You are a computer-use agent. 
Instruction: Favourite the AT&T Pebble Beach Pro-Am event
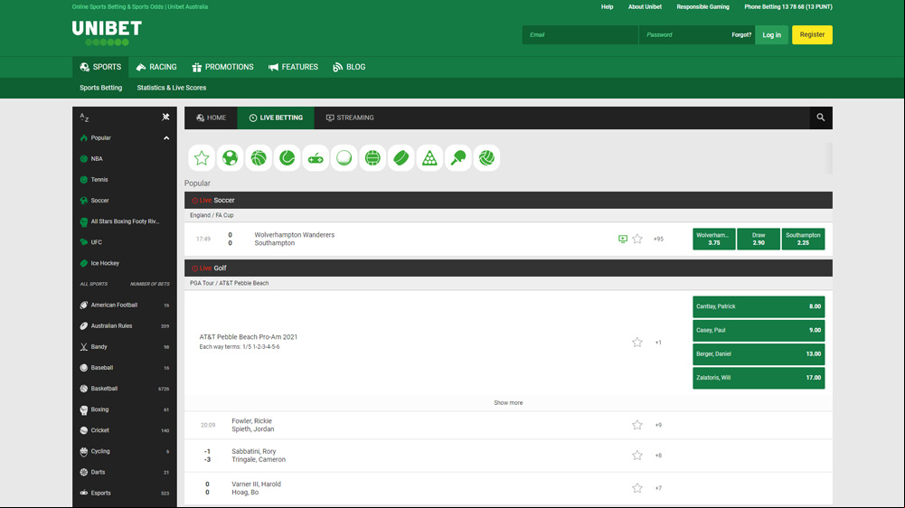(637, 343)
